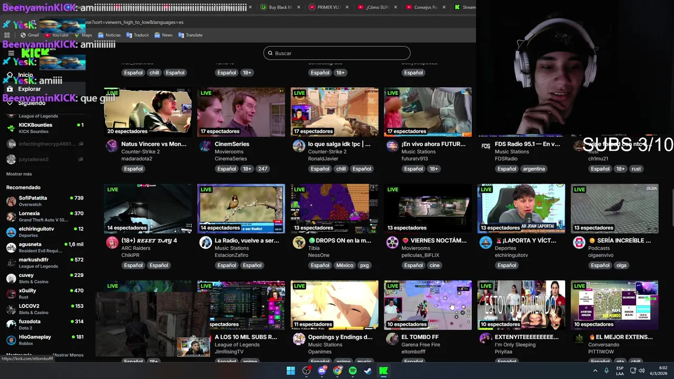The height and width of the screenshot is (379, 674).
Task: Open KICKBounties followed channel
Action: 45,128
